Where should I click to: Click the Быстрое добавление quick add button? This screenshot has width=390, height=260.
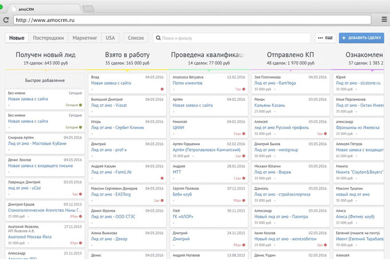(x=44, y=80)
